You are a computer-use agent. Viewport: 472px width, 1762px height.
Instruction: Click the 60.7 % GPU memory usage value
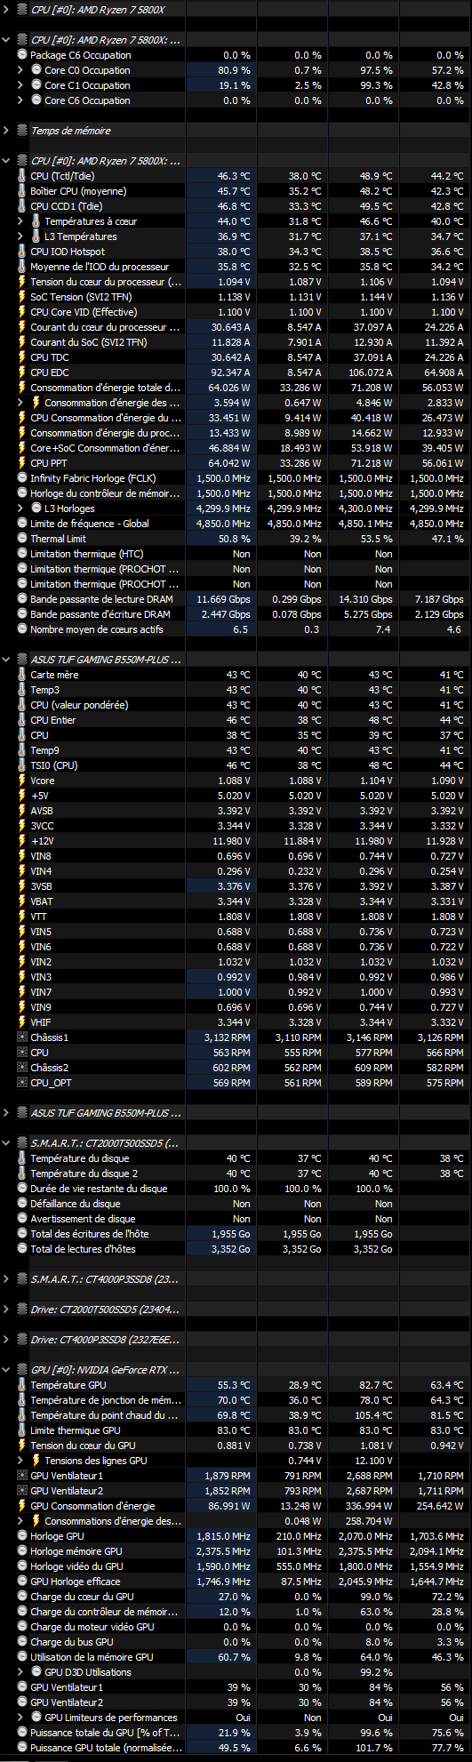point(235,1657)
